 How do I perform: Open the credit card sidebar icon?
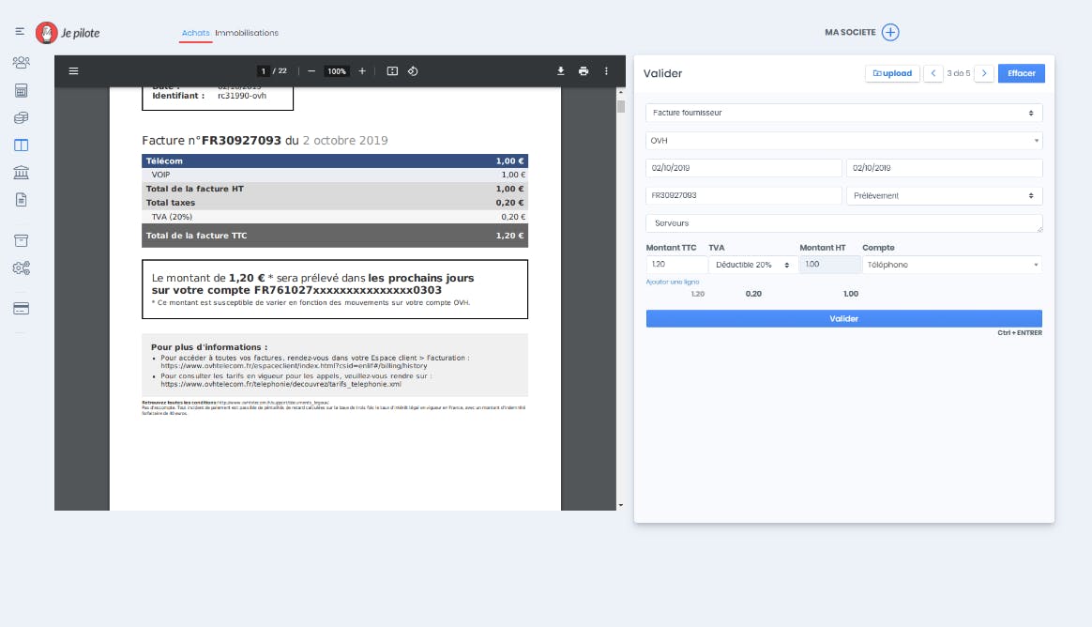21,309
